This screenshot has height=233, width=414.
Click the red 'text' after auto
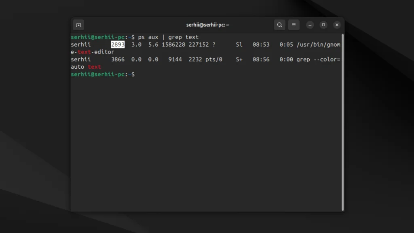(94, 67)
